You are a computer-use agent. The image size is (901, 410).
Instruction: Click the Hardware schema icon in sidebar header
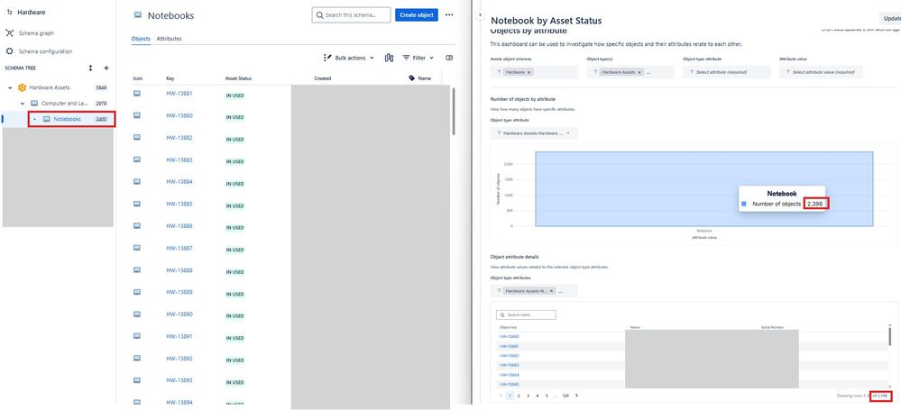click(x=9, y=12)
